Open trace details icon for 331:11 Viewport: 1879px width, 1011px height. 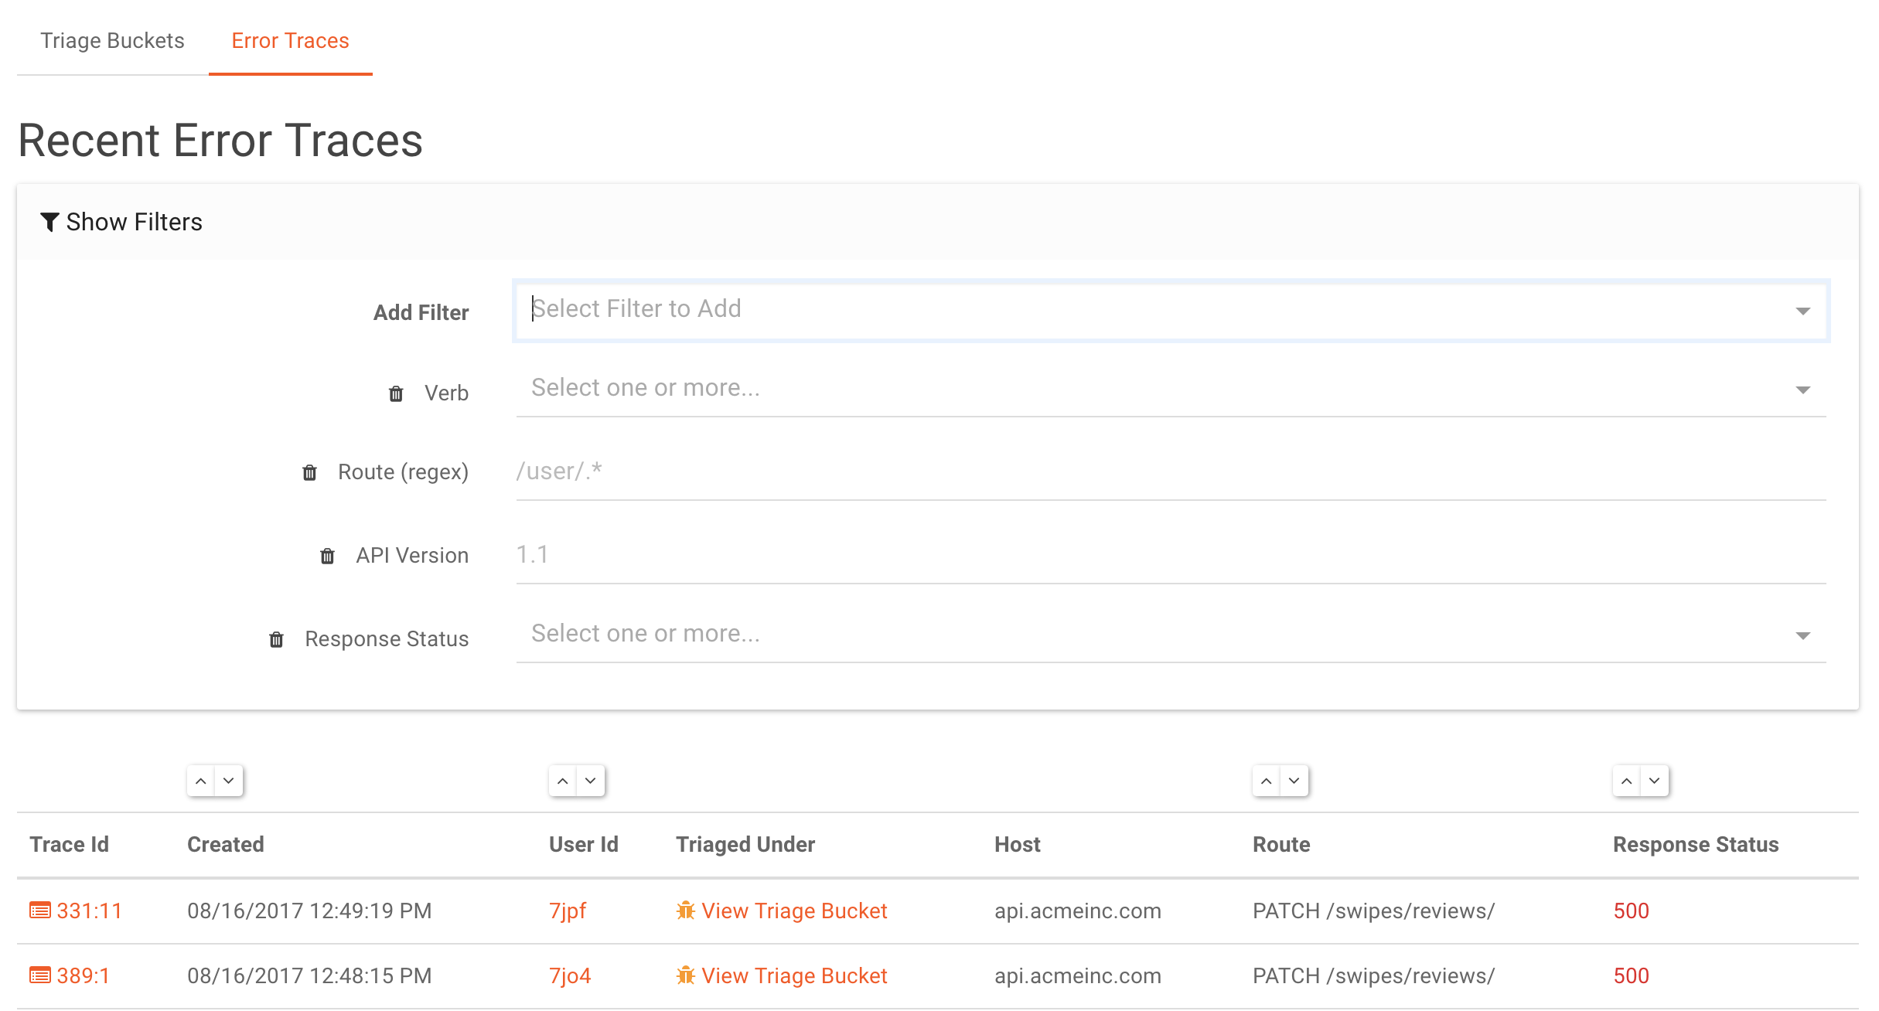[x=40, y=911]
